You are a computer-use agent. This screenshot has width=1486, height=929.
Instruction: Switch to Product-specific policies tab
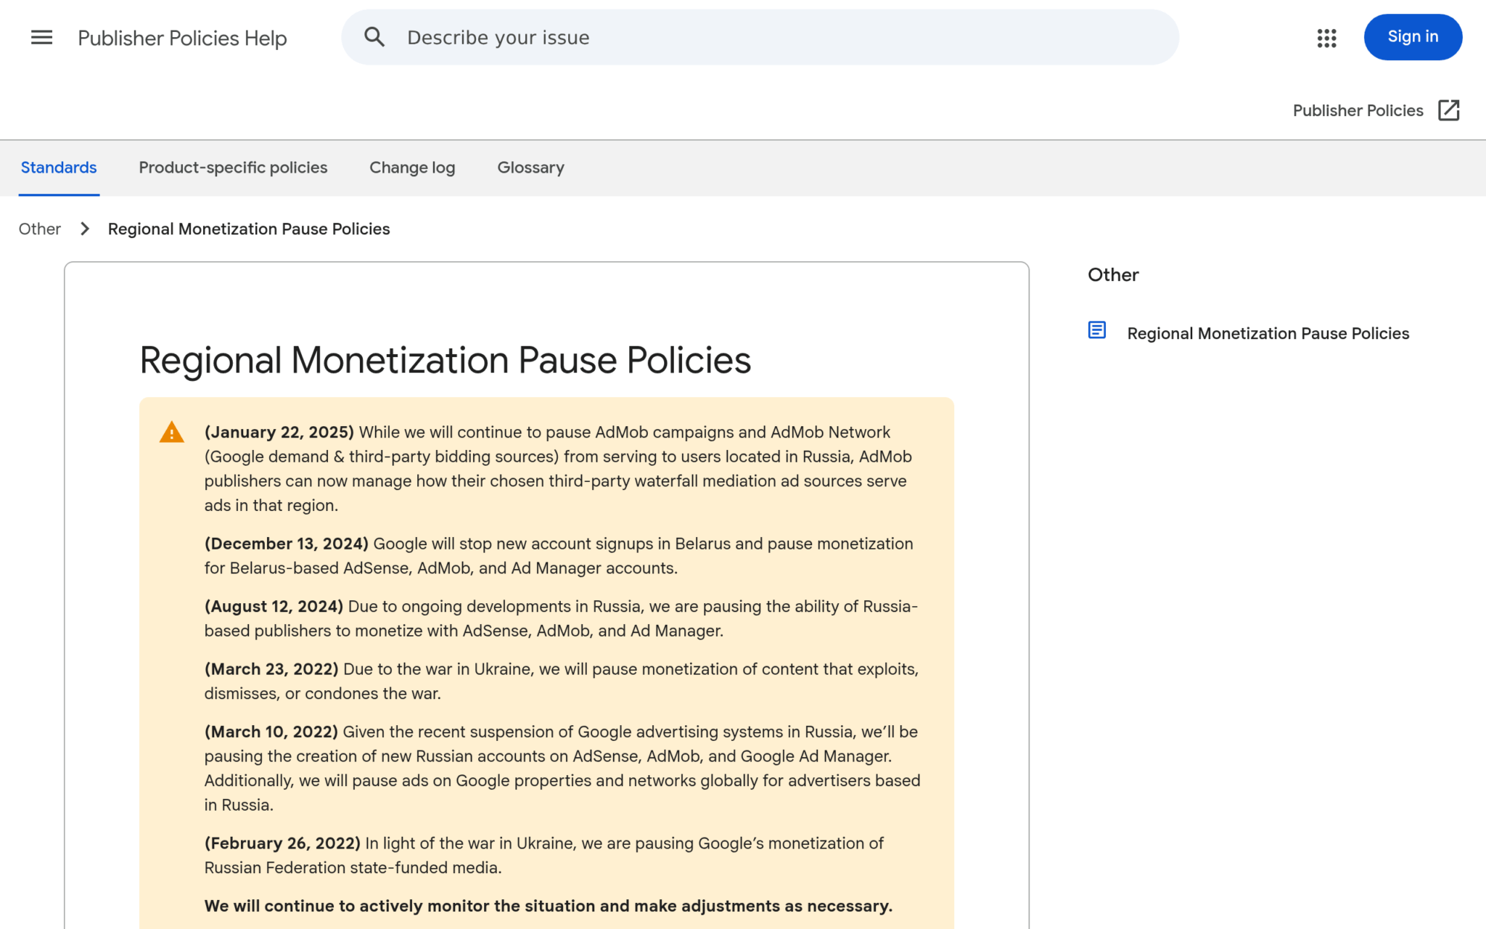click(x=233, y=168)
